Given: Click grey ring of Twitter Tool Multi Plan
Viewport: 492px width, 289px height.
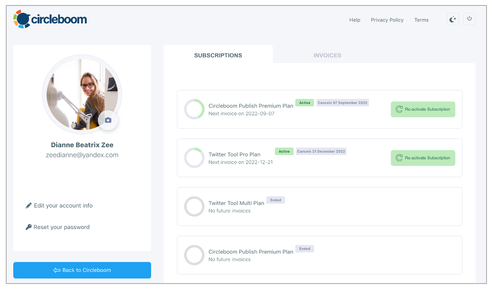Looking at the screenshot, I should (194, 206).
